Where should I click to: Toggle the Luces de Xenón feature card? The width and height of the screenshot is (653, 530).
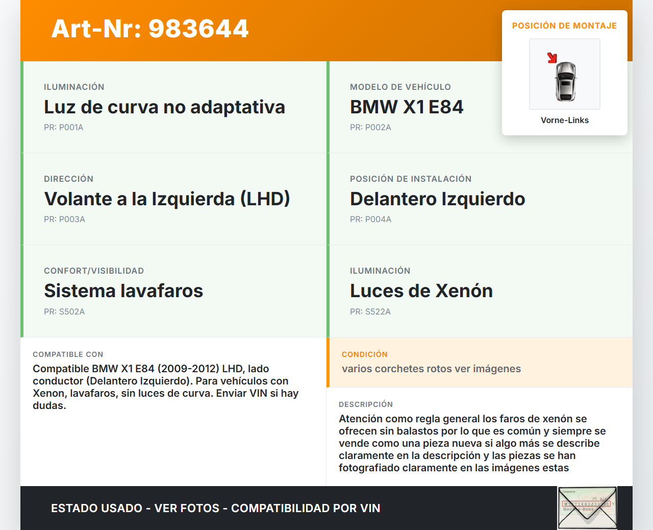pos(480,291)
